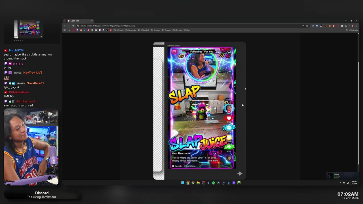The width and height of the screenshot is (363, 204).
Task: Open OBS Studio from the taskbar
Action: tap(203, 183)
